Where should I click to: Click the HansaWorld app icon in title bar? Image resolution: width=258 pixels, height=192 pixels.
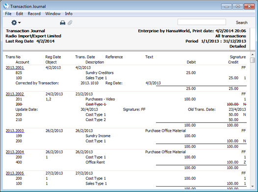tap(6, 6)
